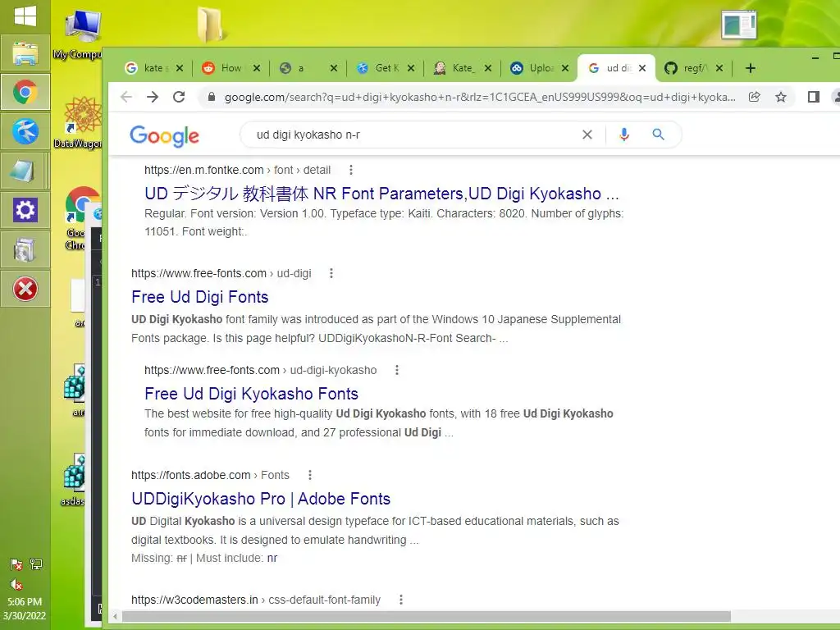The width and height of the screenshot is (840, 630).
Task: Select the Chrome taskbar icon
Action: [25, 92]
